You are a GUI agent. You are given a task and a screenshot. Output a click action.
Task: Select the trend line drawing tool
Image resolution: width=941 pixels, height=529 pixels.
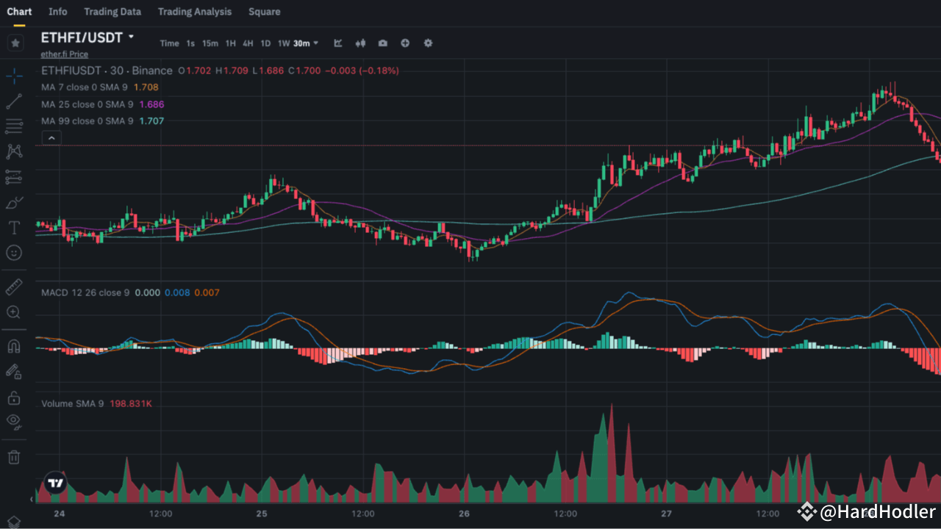(x=14, y=101)
